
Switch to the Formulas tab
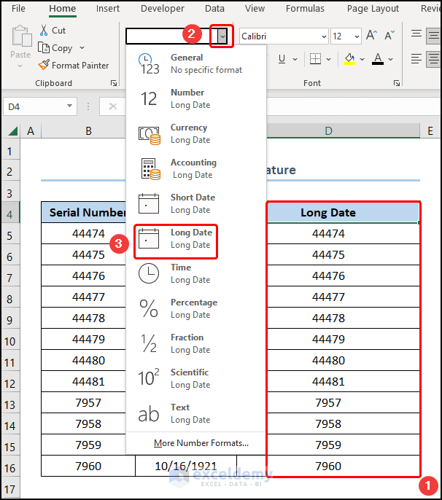coord(305,9)
